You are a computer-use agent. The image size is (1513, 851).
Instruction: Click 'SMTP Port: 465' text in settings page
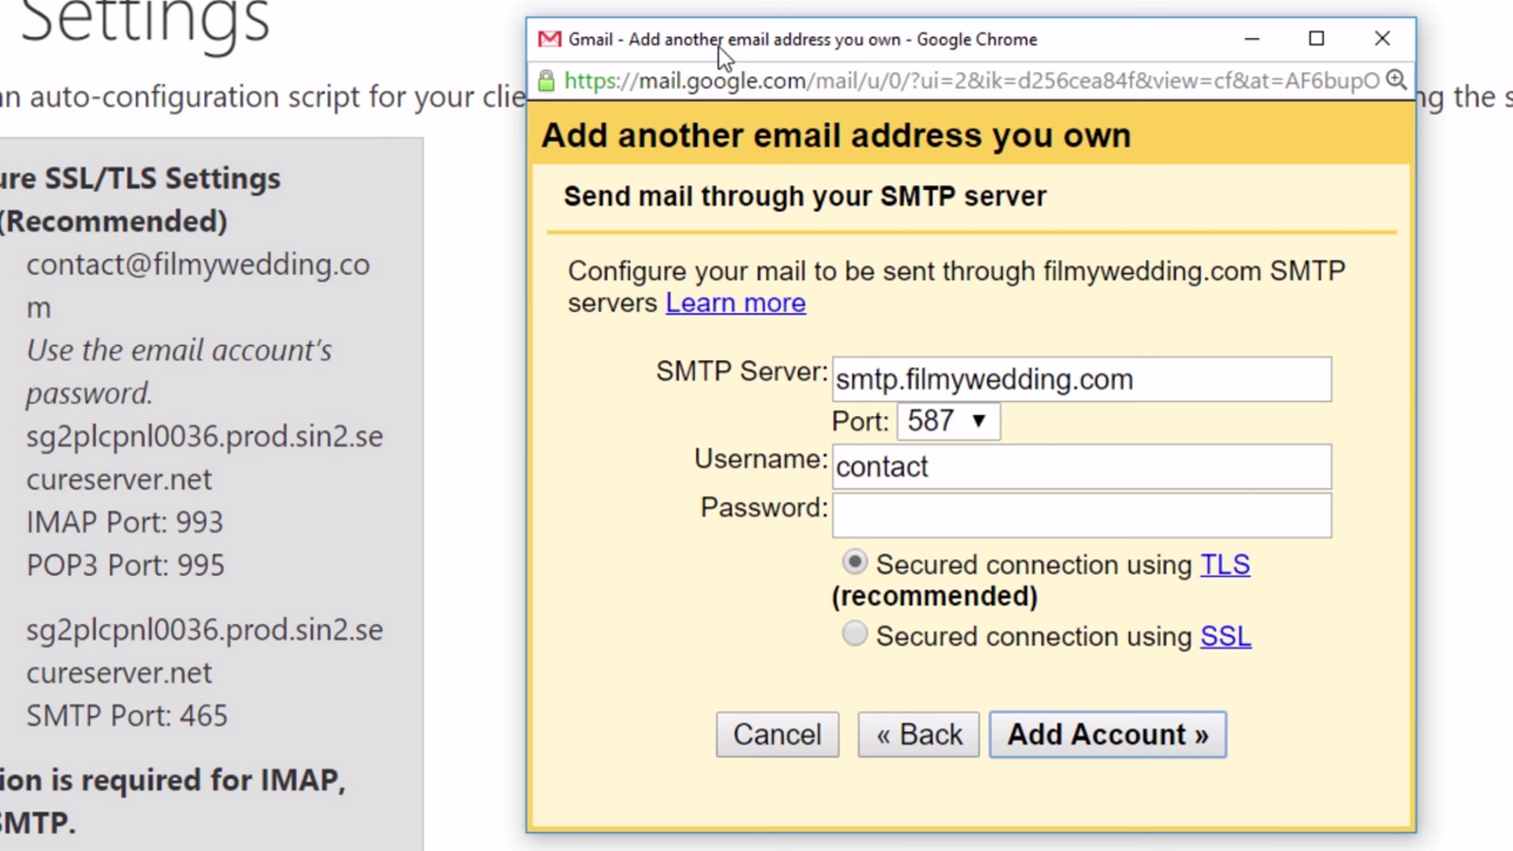[x=127, y=716]
